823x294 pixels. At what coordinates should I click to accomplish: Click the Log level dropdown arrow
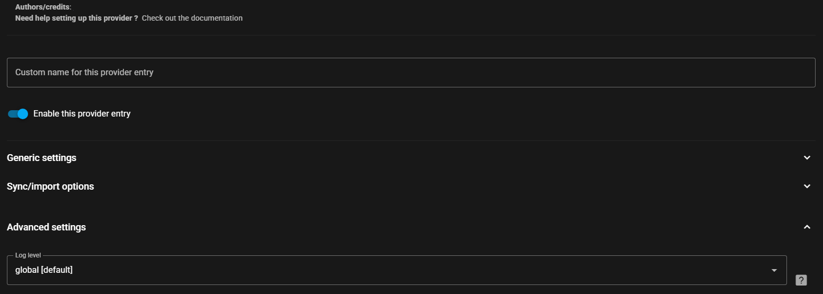[x=774, y=270]
